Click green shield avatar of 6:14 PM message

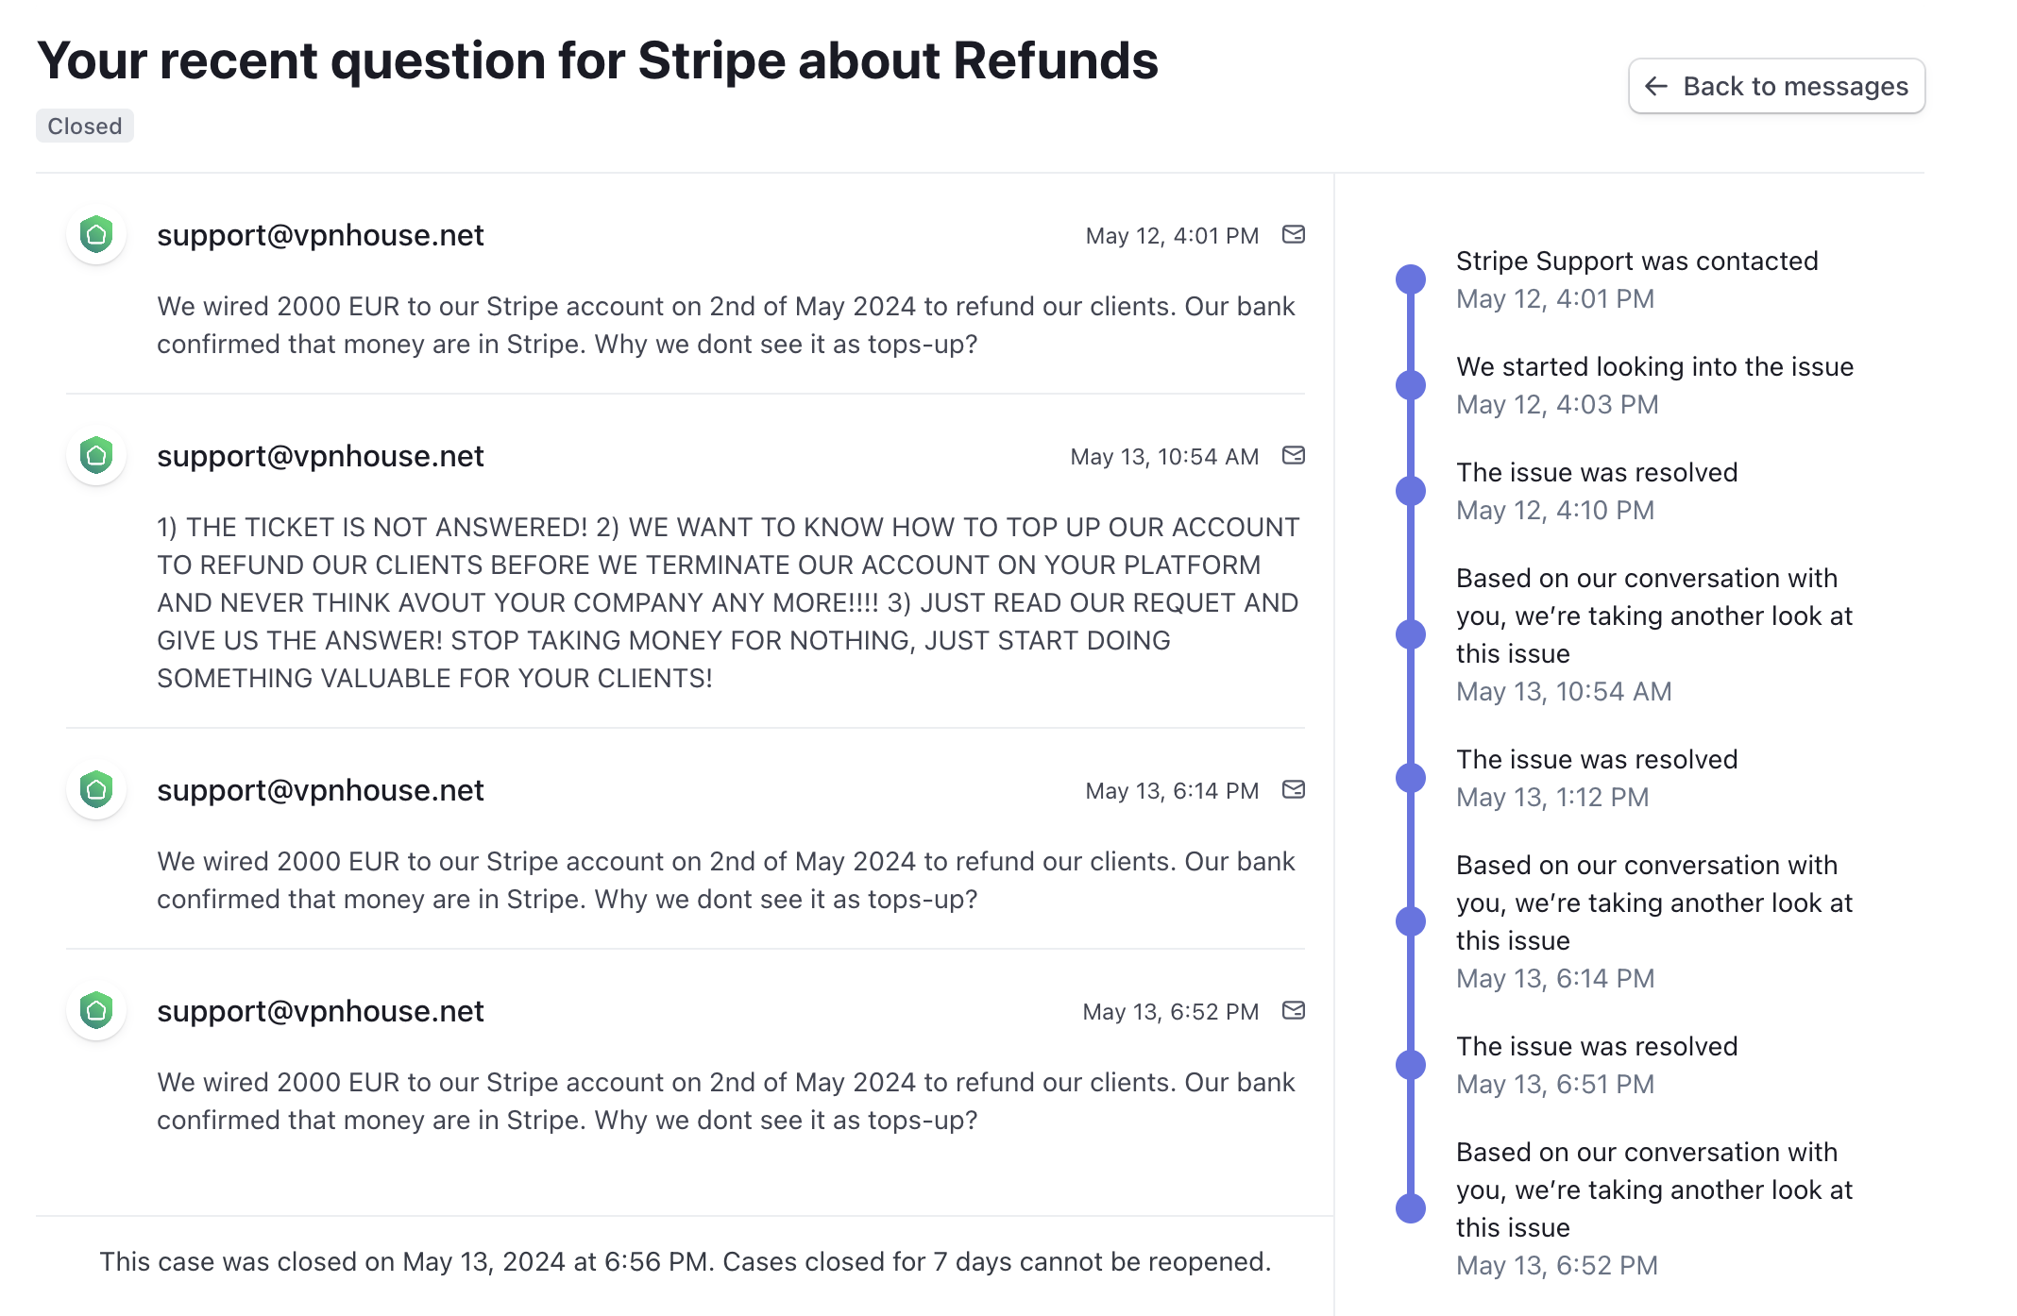click(x=96, y=789)
